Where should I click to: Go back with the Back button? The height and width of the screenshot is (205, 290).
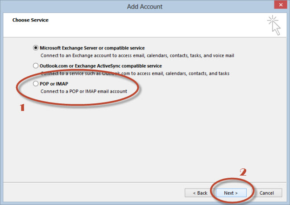200,193
